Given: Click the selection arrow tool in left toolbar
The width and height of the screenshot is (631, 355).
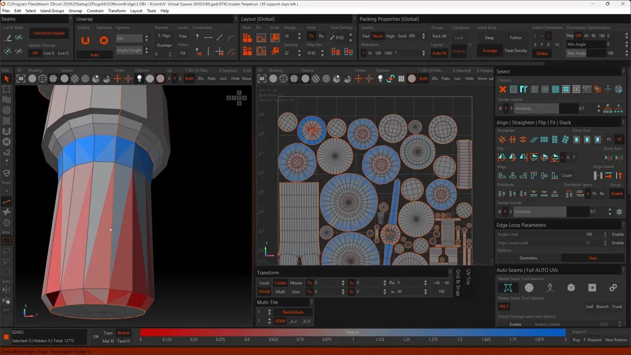Looking at the screenshot, I should 6,79.
